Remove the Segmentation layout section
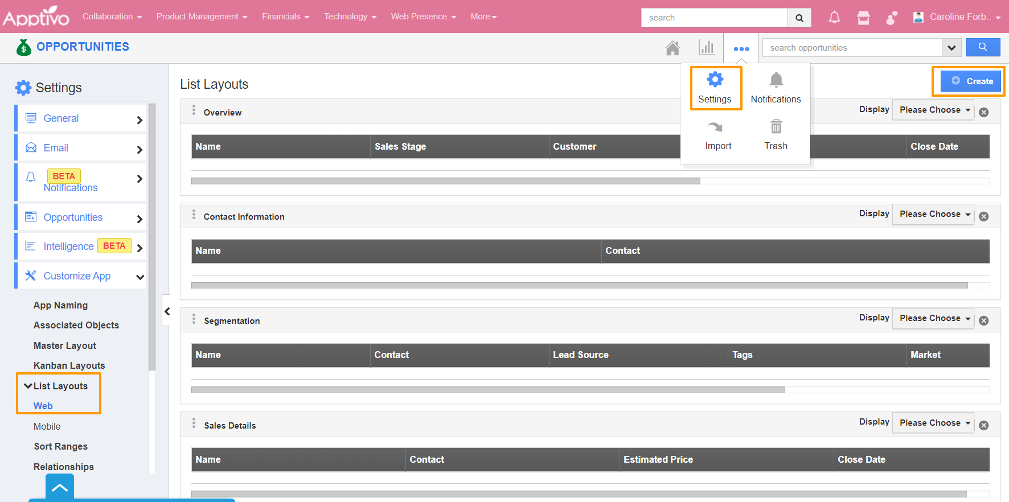 [x=984, y=320]
